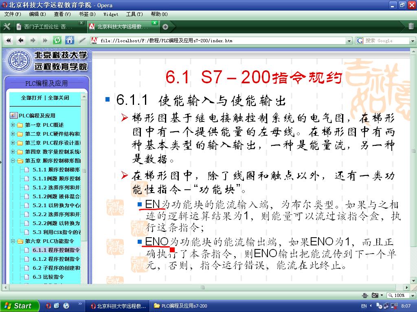The image size is (417, 312).
Task: Click the 全部关闭 link
Action: 59,98
